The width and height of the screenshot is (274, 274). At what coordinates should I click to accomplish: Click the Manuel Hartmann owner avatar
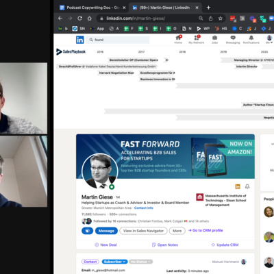pyautogui.click(x=244, y=262)
